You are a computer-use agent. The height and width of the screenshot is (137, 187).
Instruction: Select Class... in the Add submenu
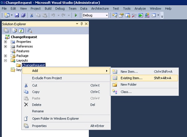(x=144, y=92)
